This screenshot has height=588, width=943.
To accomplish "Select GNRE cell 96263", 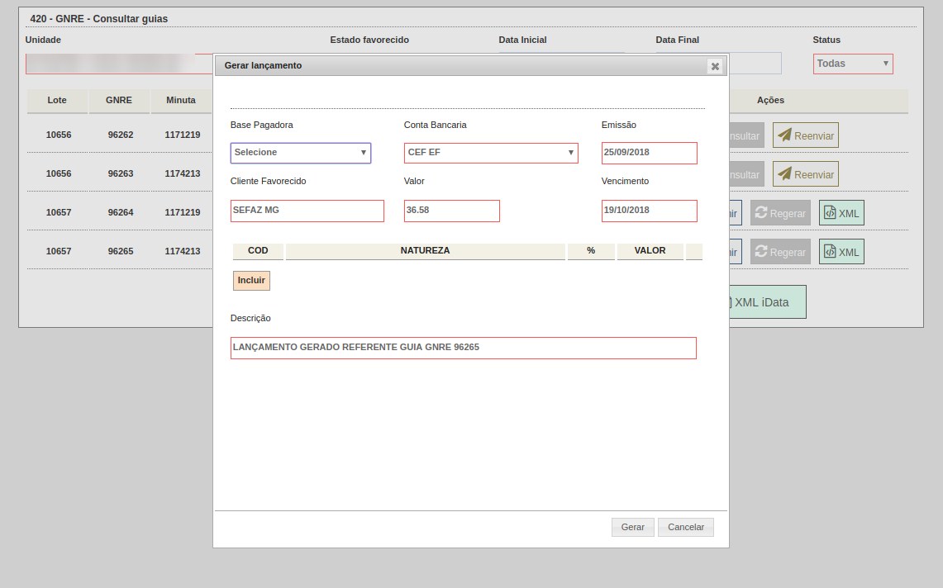I will click(x=121, y=173).
